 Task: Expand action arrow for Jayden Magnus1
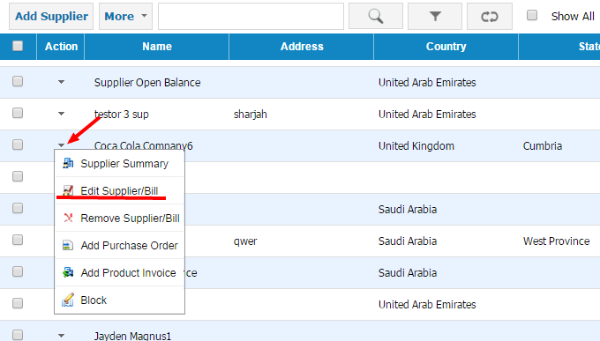pos(61,336)
